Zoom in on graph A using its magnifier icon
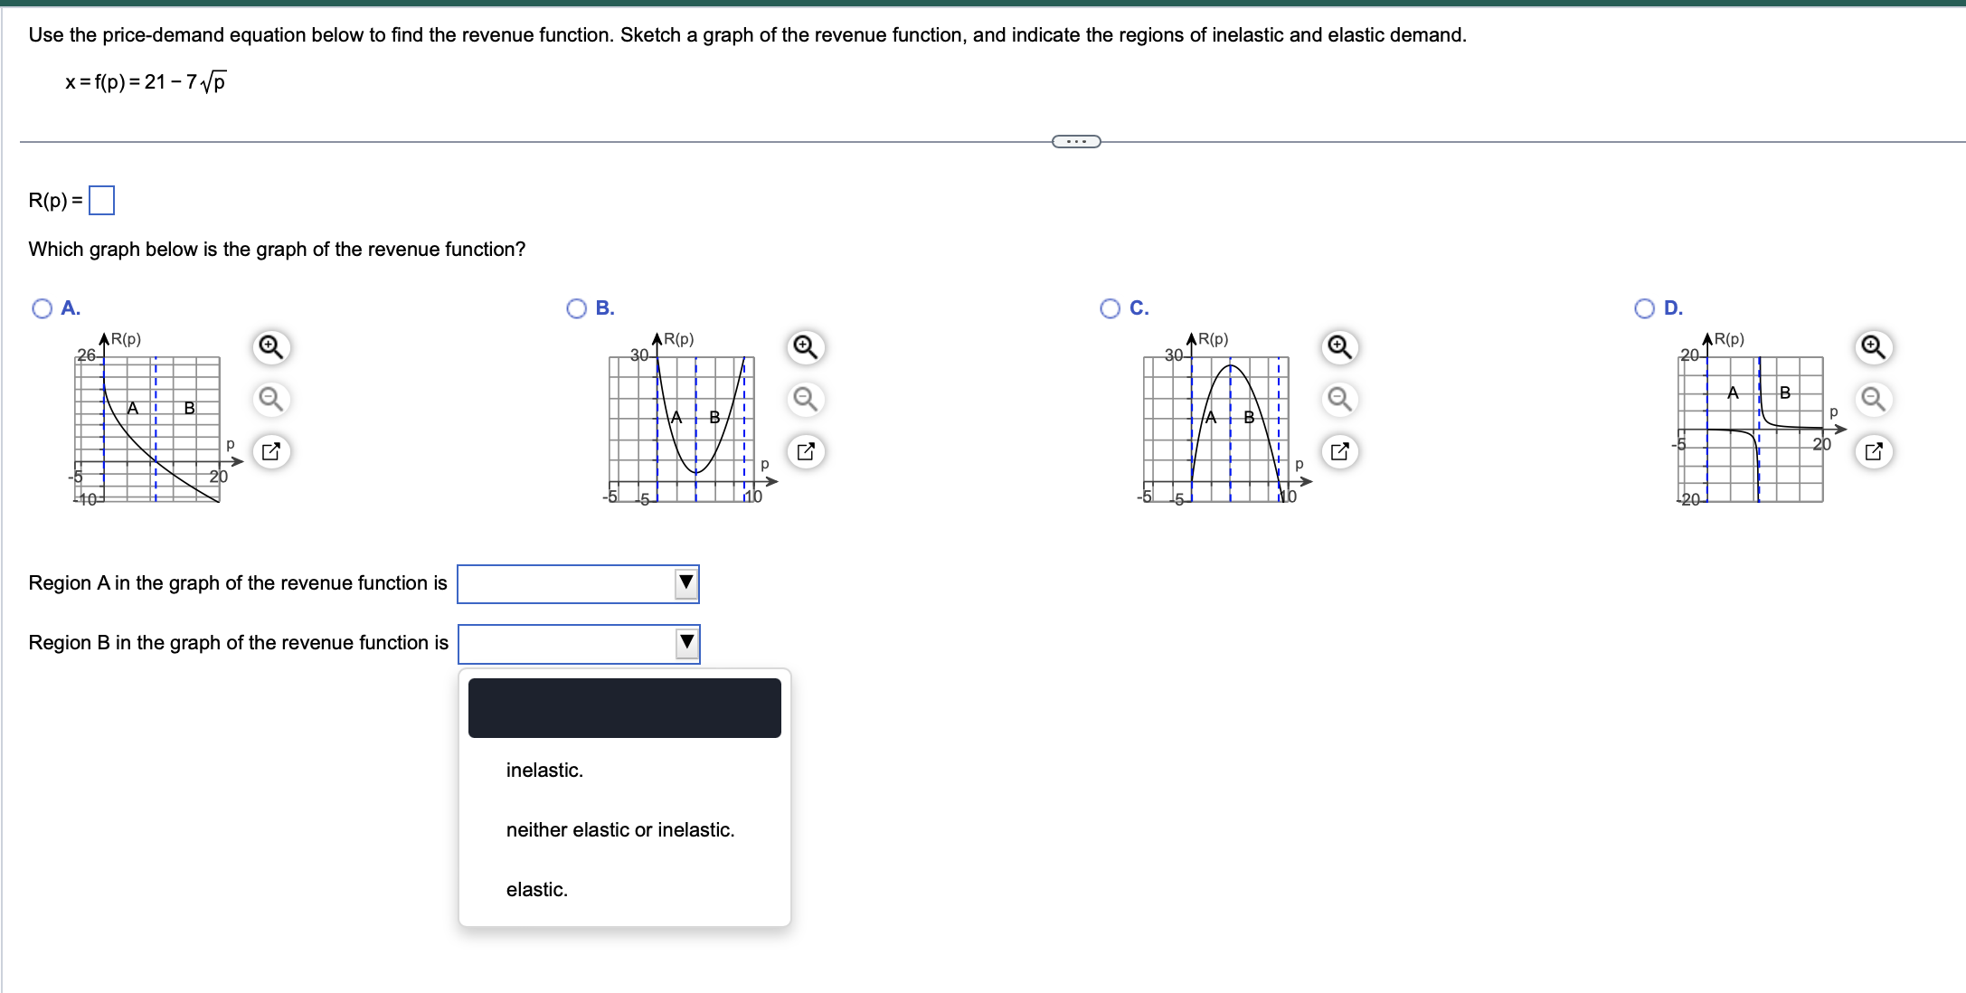1966x993 pixels. 270,346
